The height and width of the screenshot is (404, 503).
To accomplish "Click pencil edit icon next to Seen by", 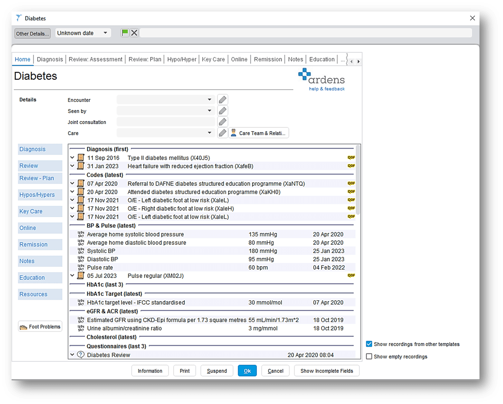I will tap(223, 111).
